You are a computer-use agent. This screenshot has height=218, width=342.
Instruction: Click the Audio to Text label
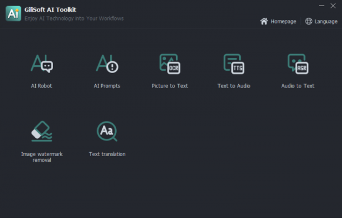click(298, 86)
